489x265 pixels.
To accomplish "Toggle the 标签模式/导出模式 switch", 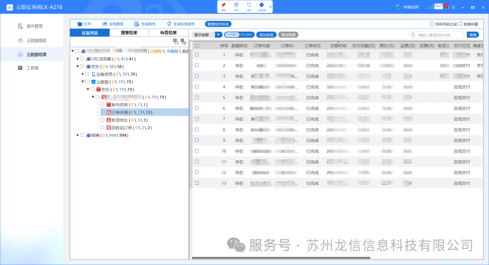I will pos(240,34).
